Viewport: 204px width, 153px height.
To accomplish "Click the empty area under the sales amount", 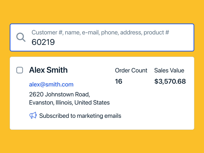I will pos(170,107).
